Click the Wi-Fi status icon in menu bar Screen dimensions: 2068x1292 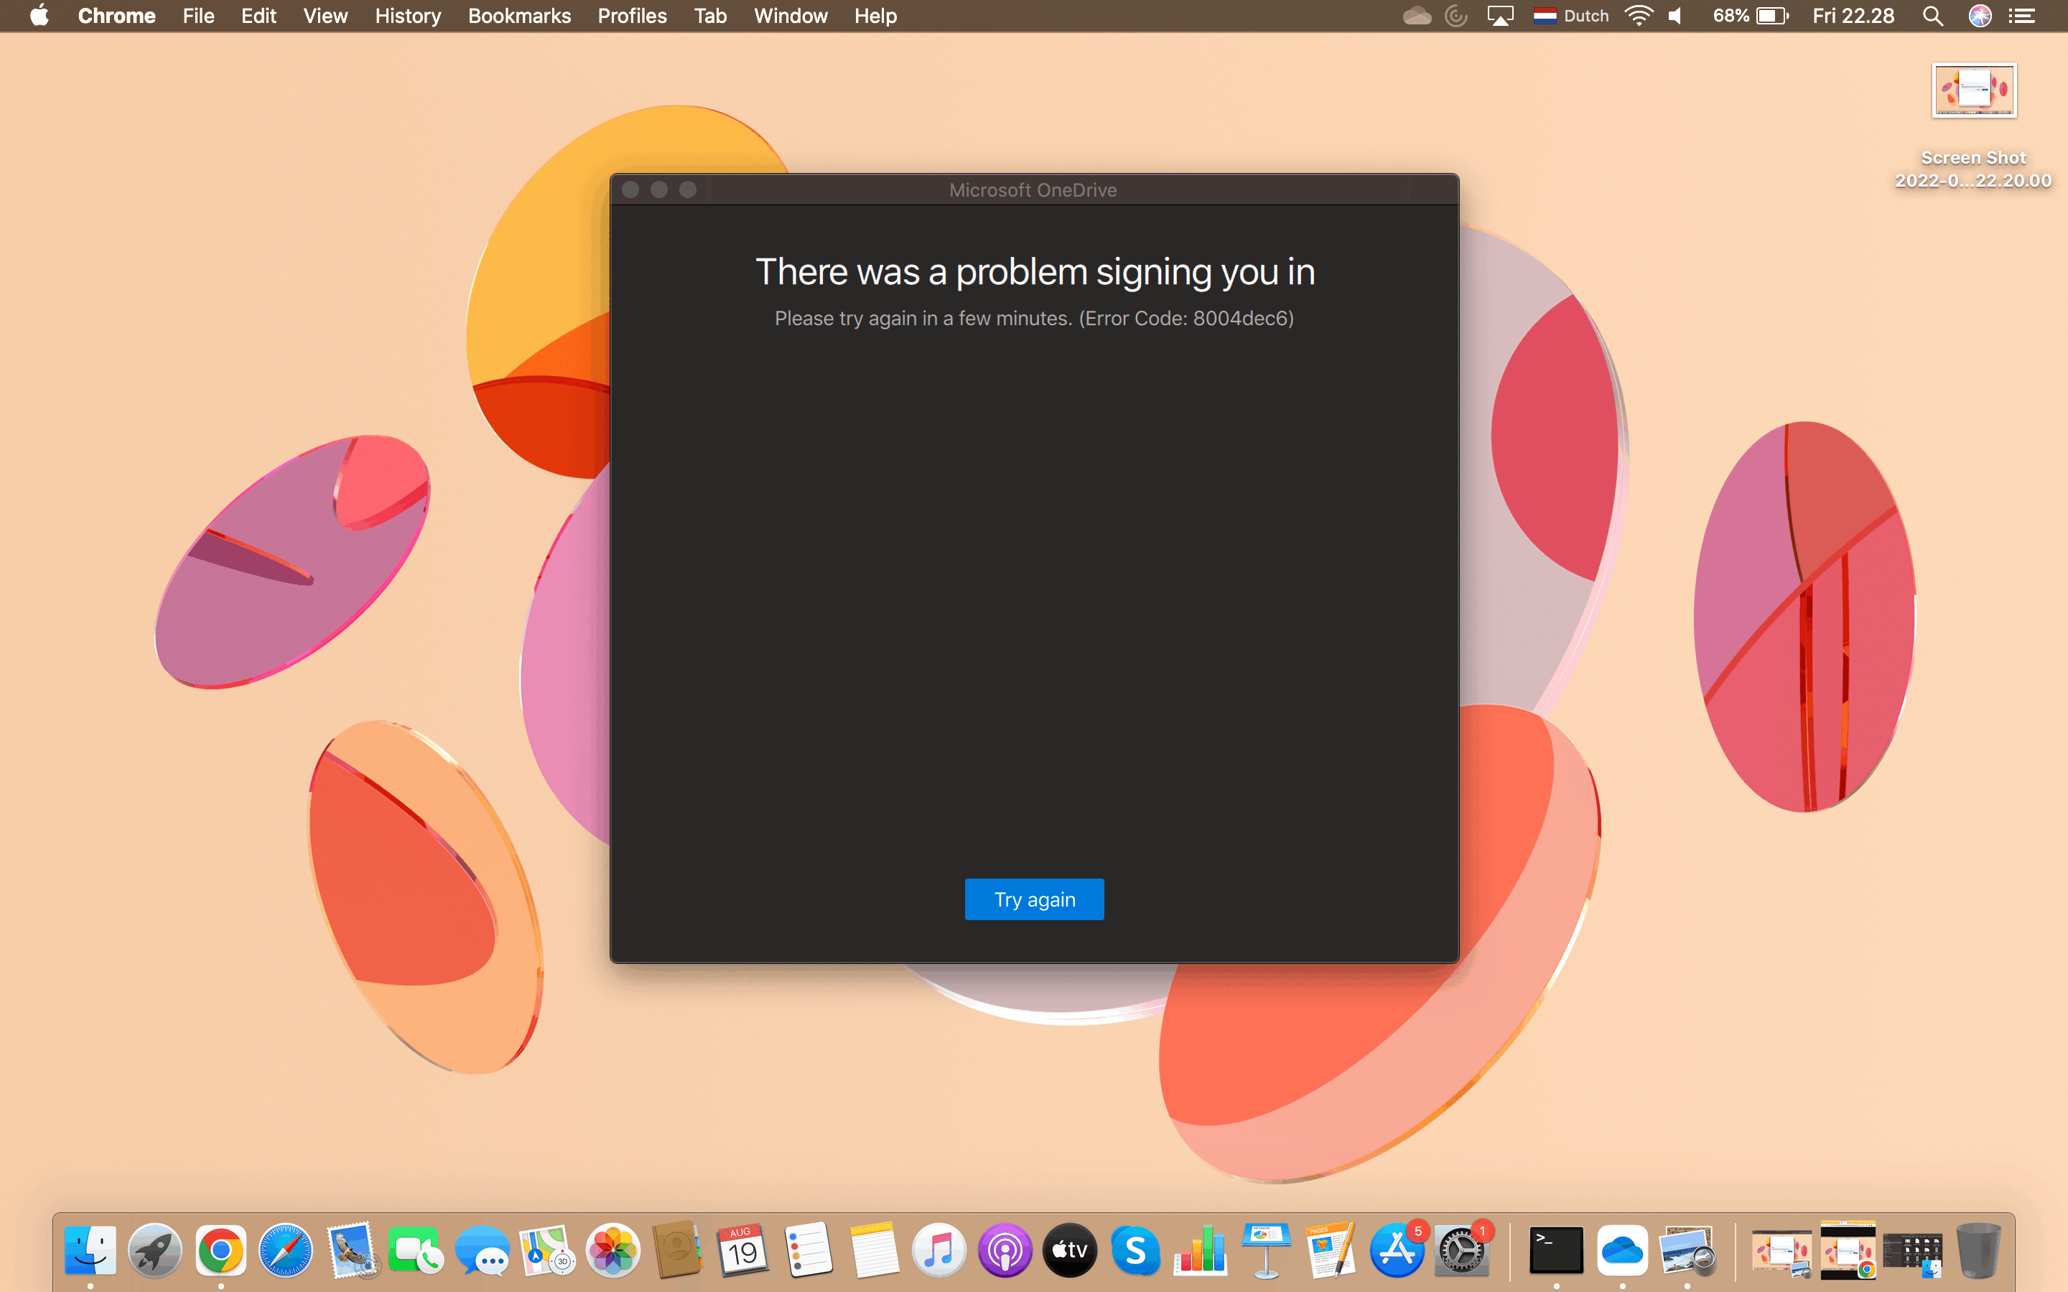coord(1639,17)
